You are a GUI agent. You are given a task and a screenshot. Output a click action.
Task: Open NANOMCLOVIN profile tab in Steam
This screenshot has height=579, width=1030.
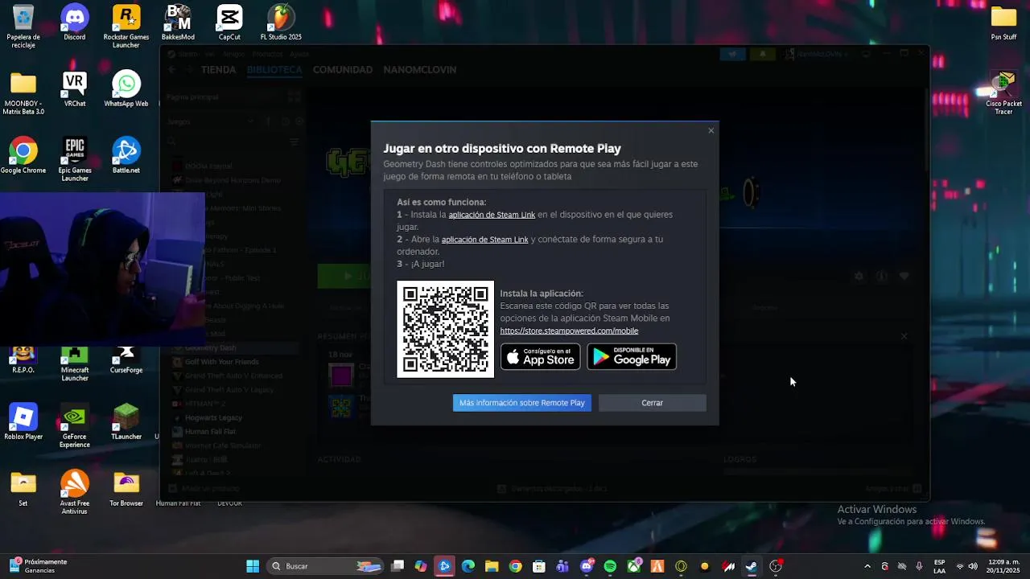point(420,70)
